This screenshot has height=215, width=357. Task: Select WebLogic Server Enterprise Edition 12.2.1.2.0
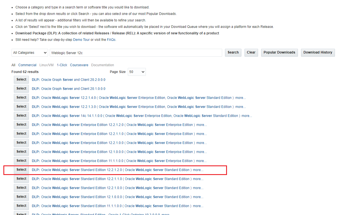(x=21, y=125)
